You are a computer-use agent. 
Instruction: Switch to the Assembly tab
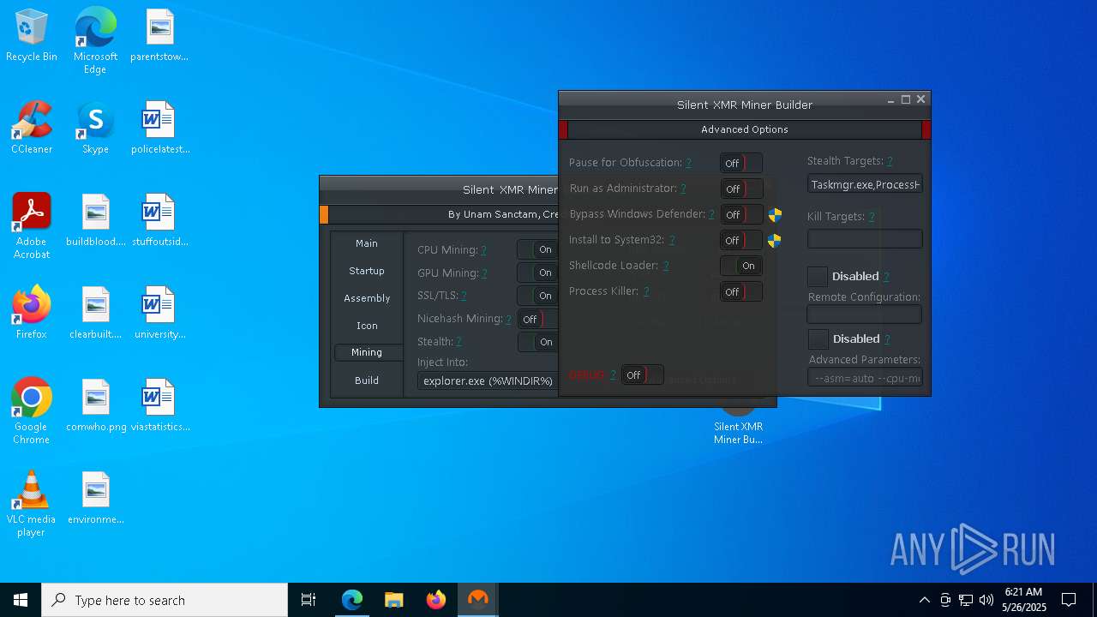(367, 298)
